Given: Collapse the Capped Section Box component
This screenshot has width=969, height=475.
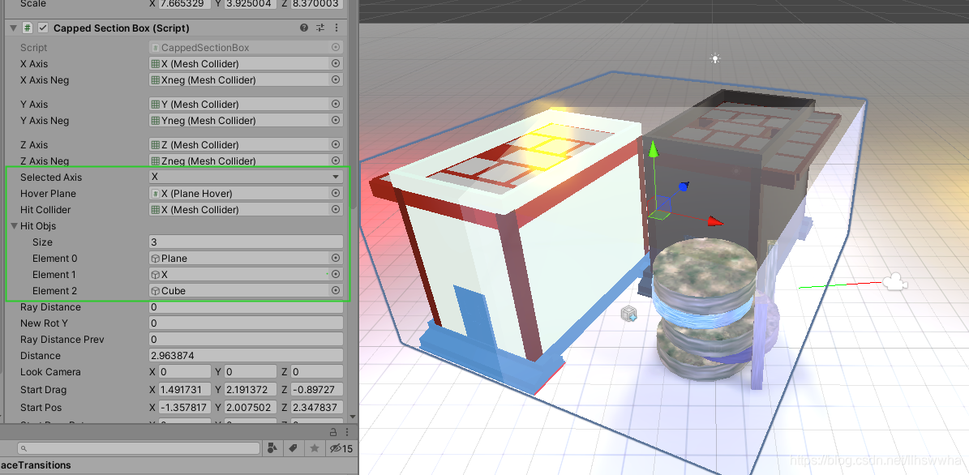Looking at the screenshot, I should [11, 27].
